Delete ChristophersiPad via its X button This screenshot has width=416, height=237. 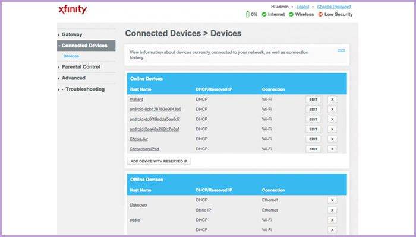click(332, 149)
